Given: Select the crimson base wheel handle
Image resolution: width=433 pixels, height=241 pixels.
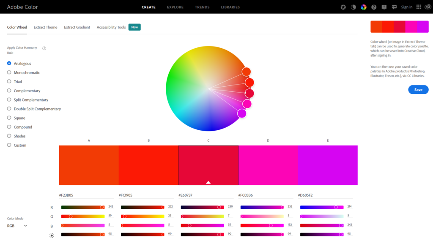Looking at the screenshot, I should 249,93.
